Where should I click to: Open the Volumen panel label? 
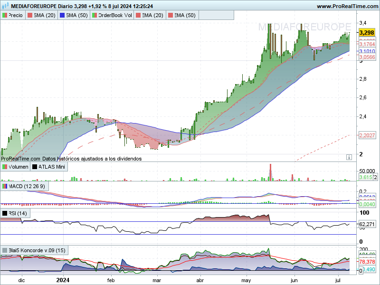point(15,167)
